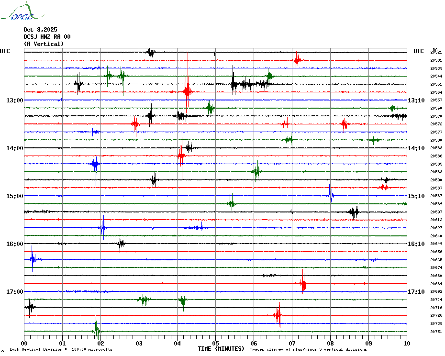
Task: Click the DC offset value '20580'
Action: 436,140
